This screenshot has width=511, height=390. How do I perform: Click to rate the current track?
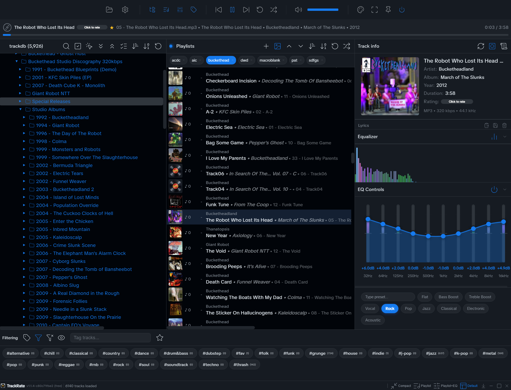92,27
